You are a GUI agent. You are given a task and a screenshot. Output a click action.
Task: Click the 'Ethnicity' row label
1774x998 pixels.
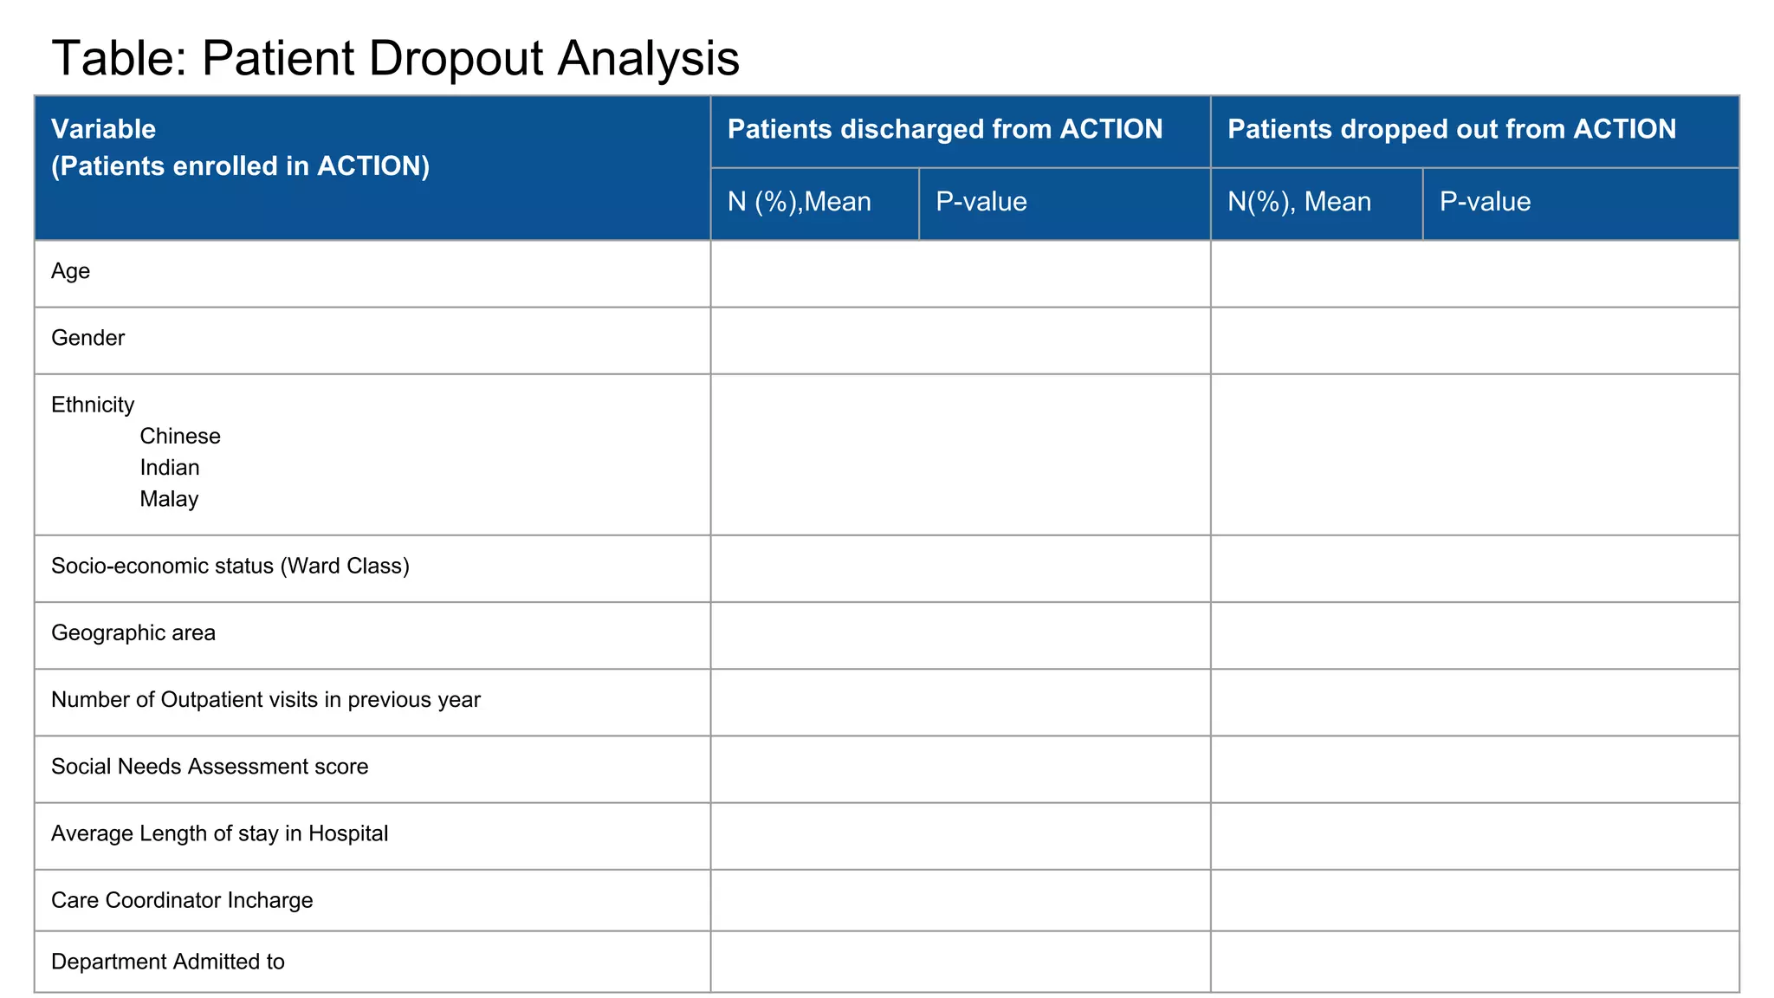point(94,405)
